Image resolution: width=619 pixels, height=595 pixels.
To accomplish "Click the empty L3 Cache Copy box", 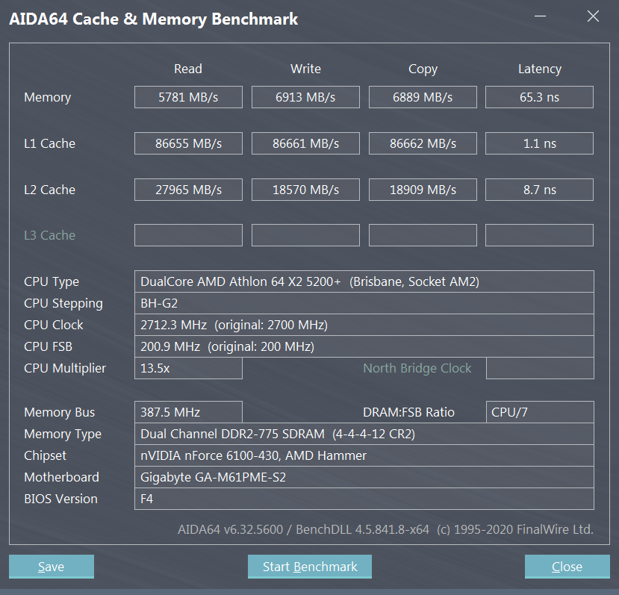I will point(423,235).
